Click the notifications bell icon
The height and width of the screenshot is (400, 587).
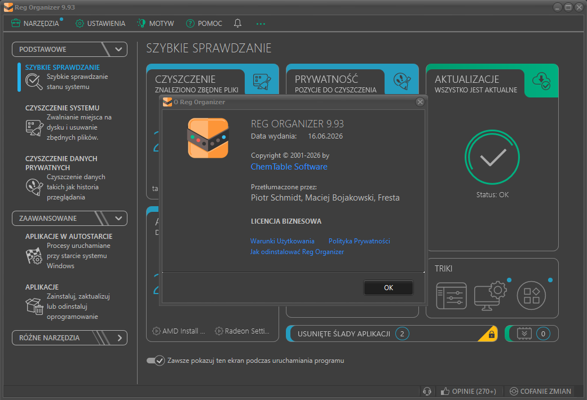tap(237, 23)
